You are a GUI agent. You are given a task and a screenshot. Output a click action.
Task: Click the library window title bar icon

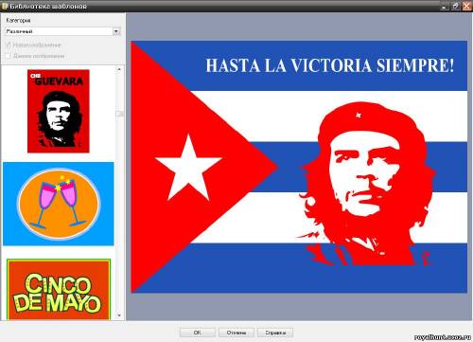coord(5,6)
